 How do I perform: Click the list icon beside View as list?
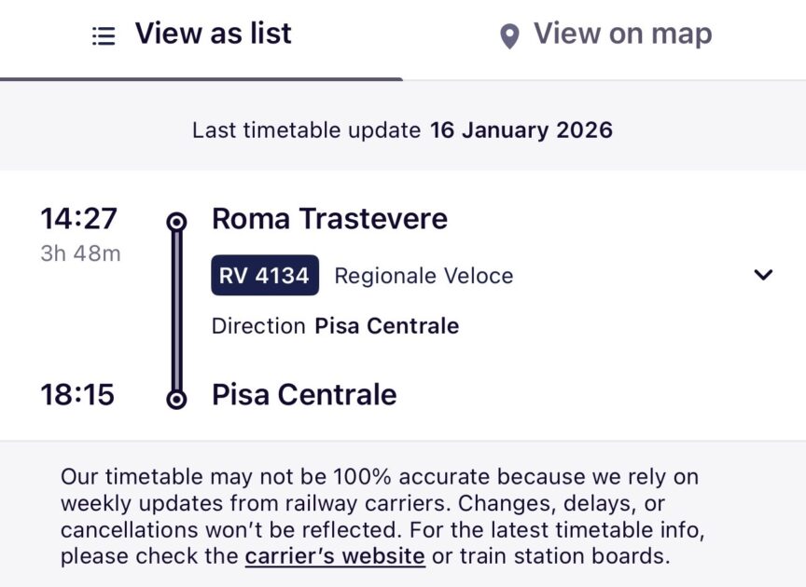pos(104,36)
